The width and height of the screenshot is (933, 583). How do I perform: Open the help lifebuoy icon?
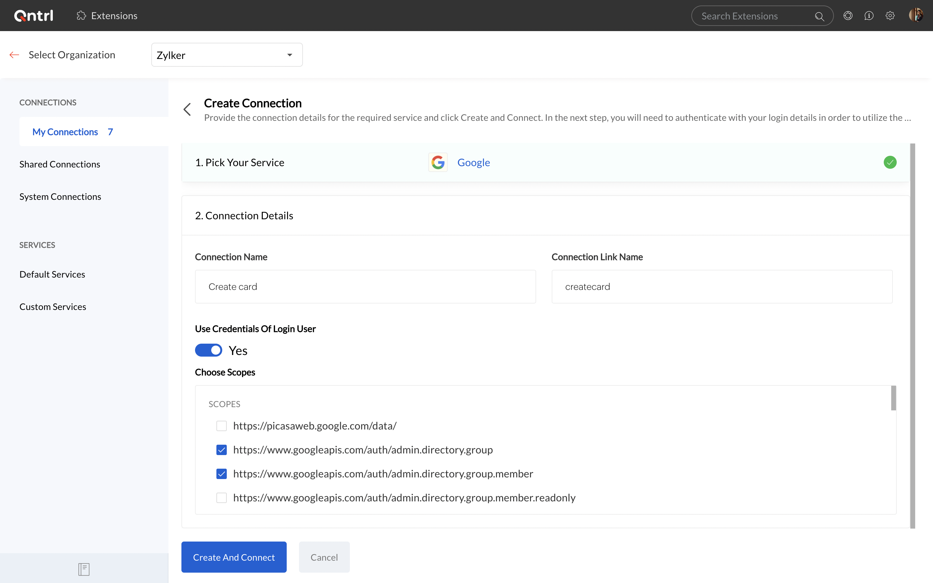click(x=848, y=16)
